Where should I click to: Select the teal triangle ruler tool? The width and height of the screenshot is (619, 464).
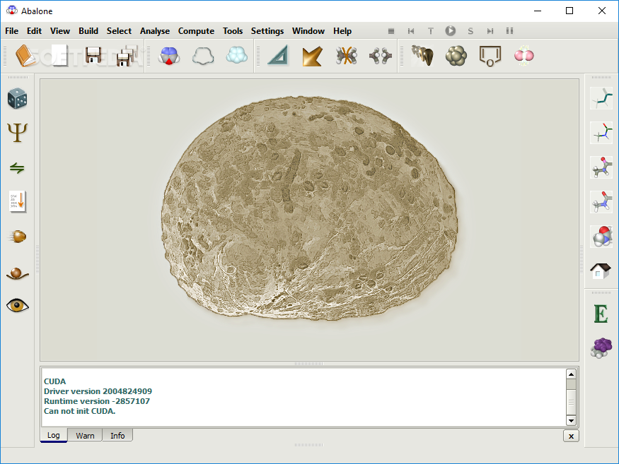point(279,56)
